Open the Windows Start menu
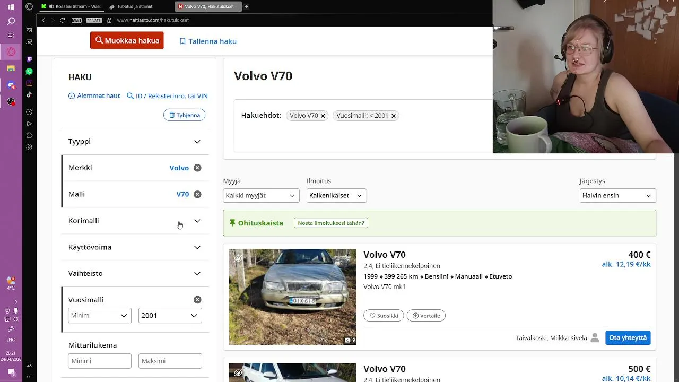The width and height of the screenshot is (679, 382). pos(11,7)
